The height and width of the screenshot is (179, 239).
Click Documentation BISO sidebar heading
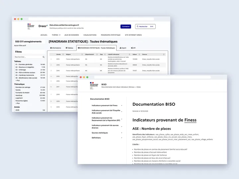100,99
